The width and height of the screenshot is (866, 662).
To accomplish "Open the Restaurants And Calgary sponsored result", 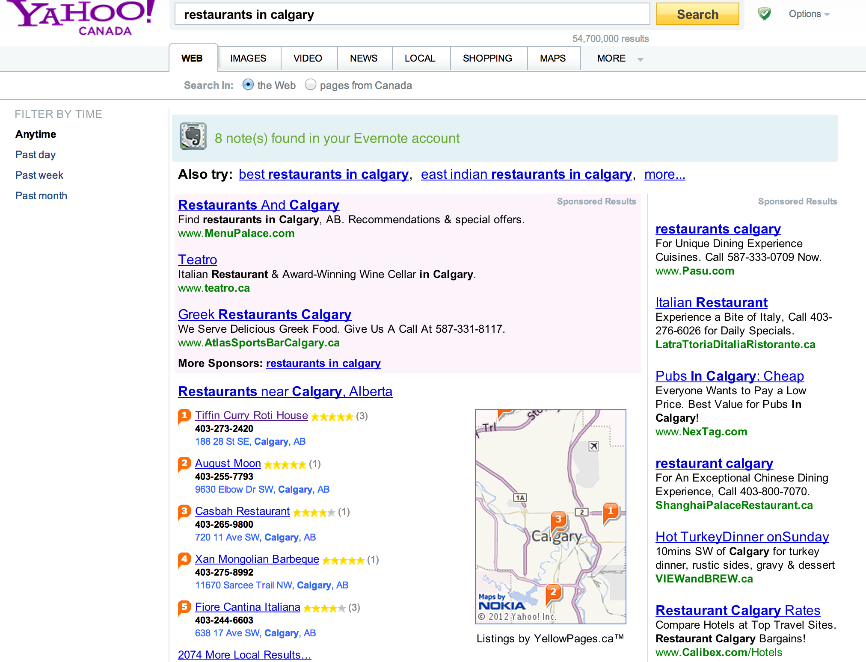I will [x=259, y=205].
